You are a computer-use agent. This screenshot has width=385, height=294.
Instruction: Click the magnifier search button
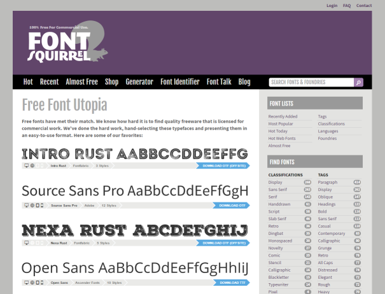pyautogui.click(x=358, y=82)
